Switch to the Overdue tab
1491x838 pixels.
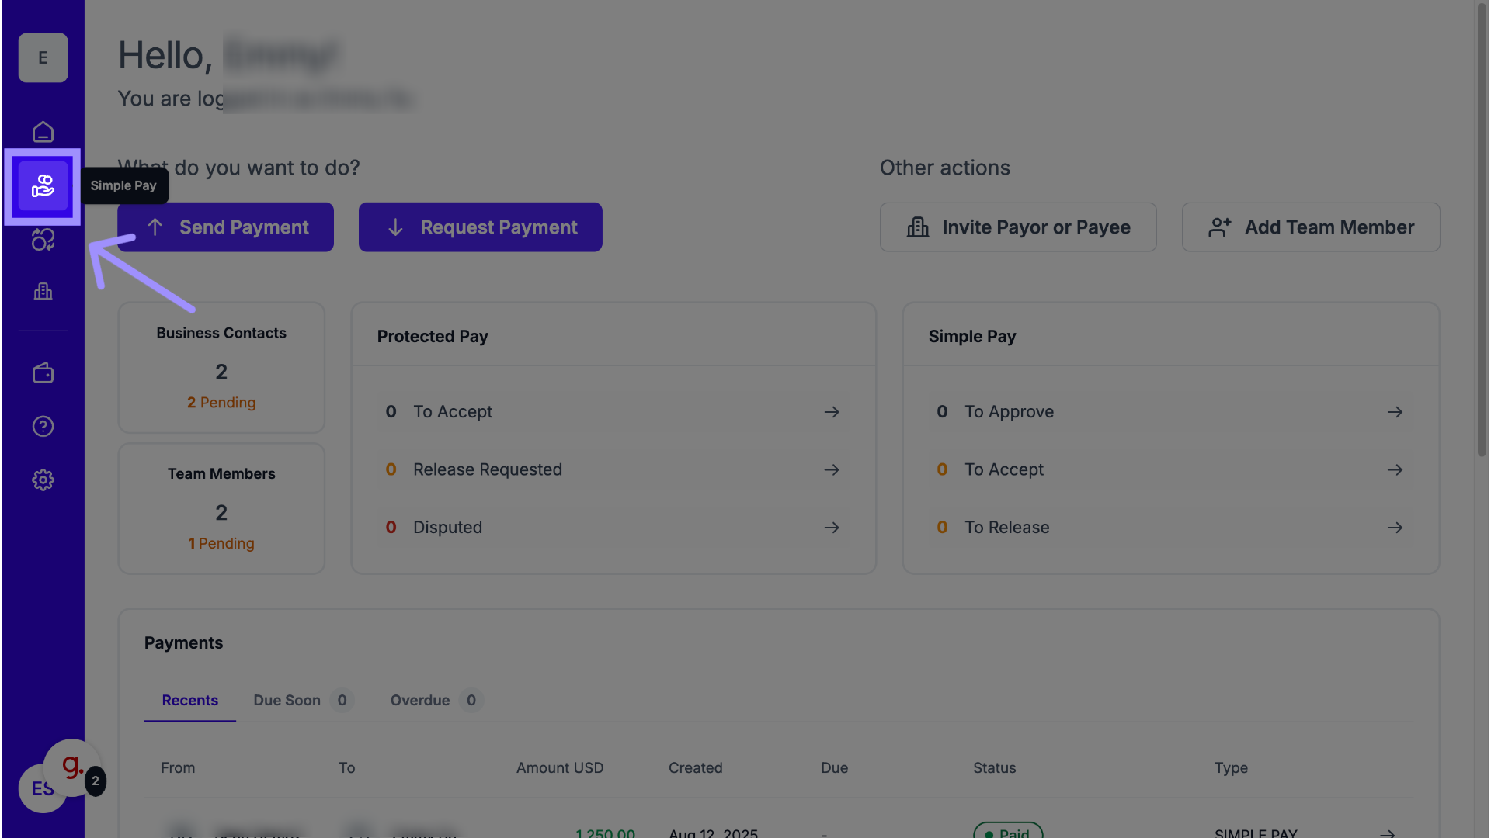tap(420, 701)
